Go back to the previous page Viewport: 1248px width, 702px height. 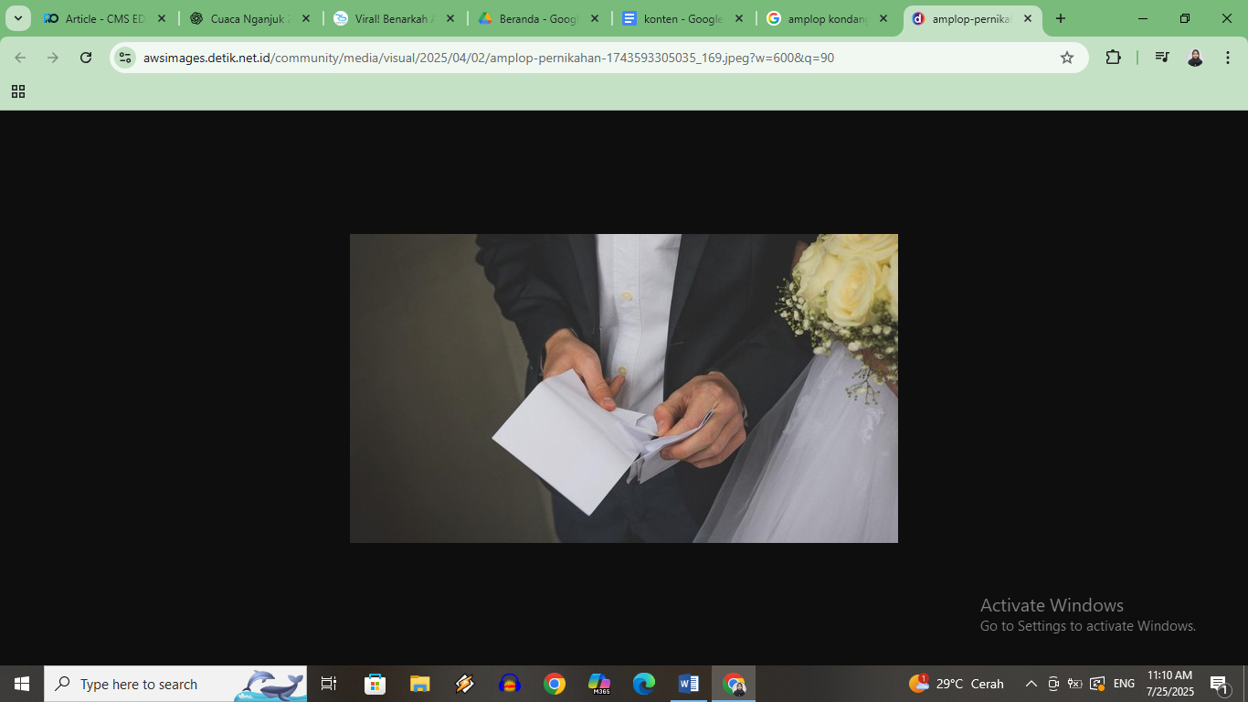(x=20, y=58)
